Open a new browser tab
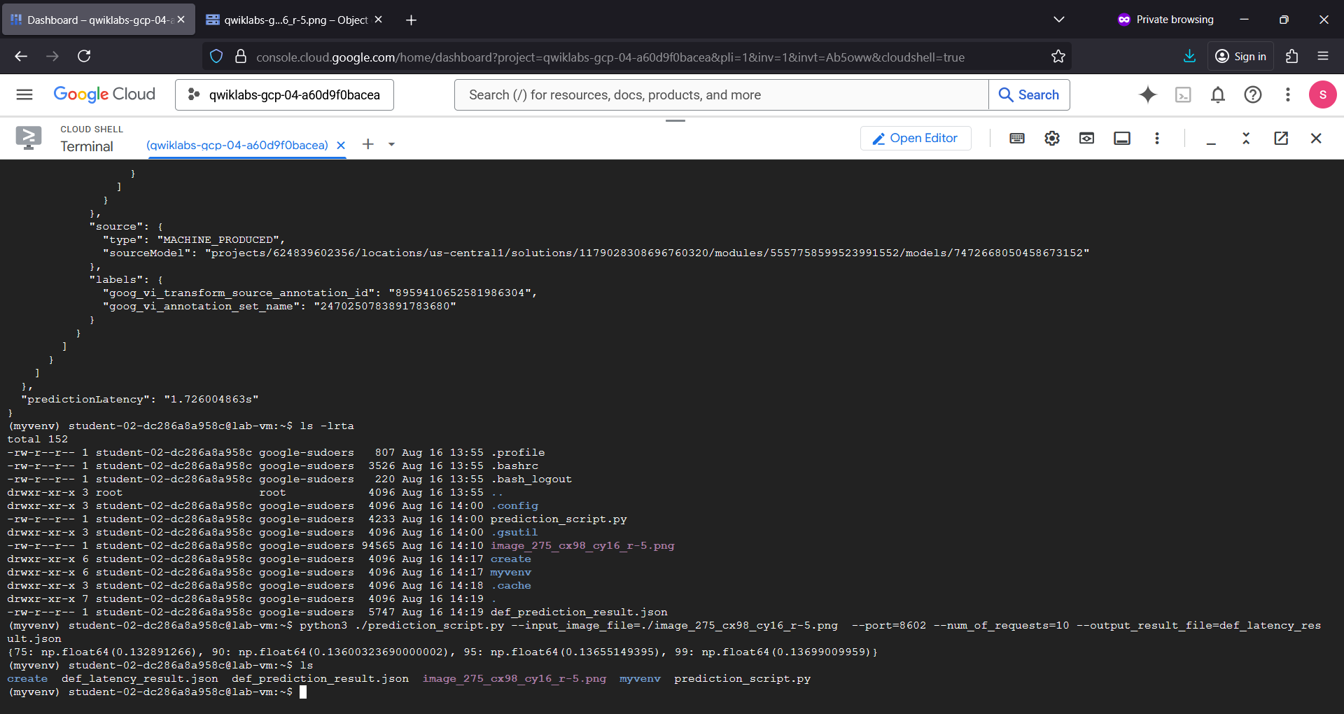The height and width of the screenshot is (714, 1344). click(412, 20)
